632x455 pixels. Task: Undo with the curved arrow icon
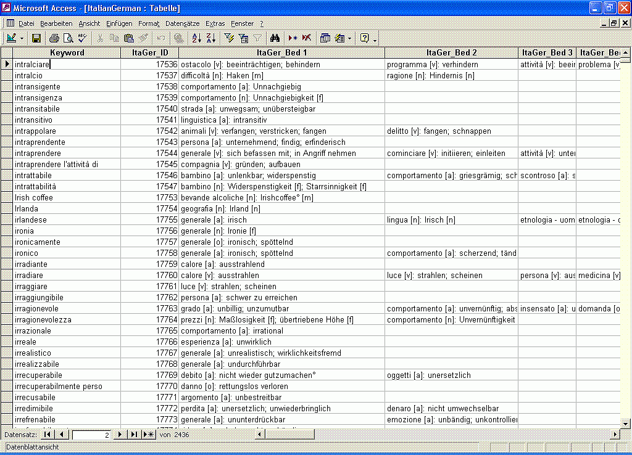[161, 38]
